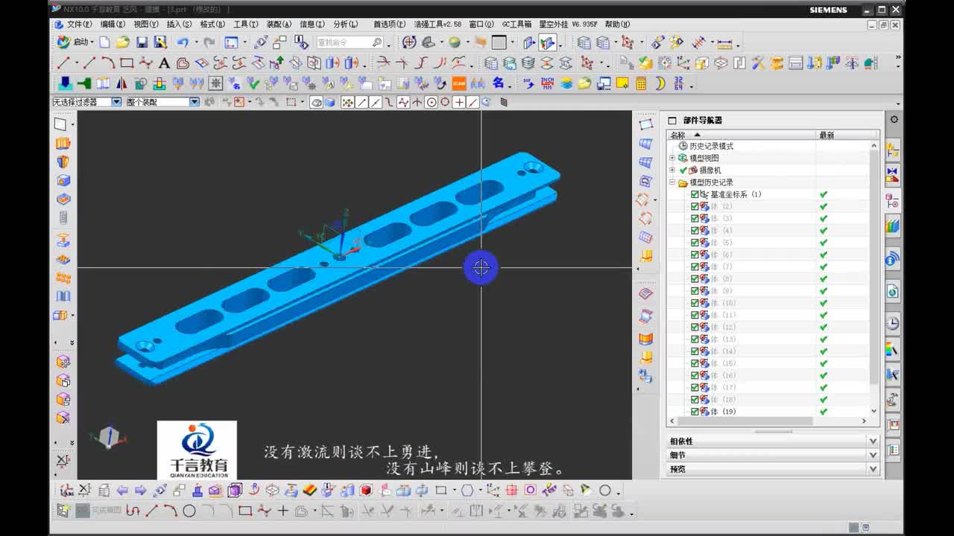Uncheck the 体 (14) checkbox
This screenshot has height=536, width=954.
pyautogui.click(x=695, y=351)
